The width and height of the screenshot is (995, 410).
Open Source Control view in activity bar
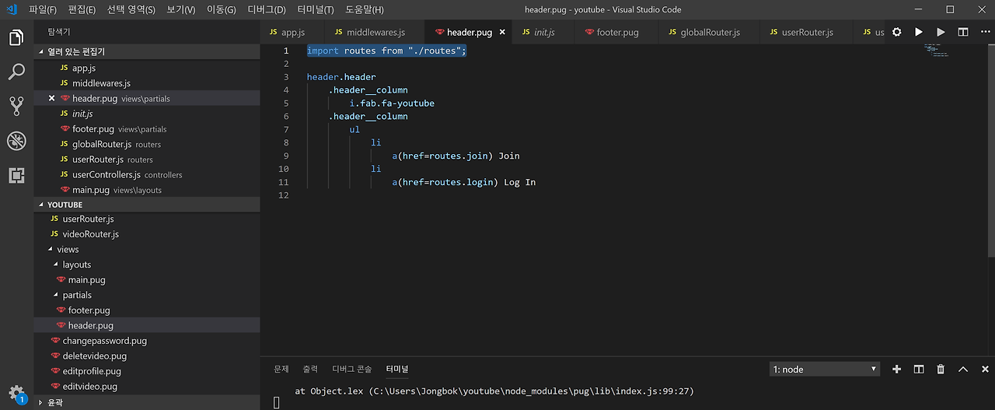coord(16,107)
